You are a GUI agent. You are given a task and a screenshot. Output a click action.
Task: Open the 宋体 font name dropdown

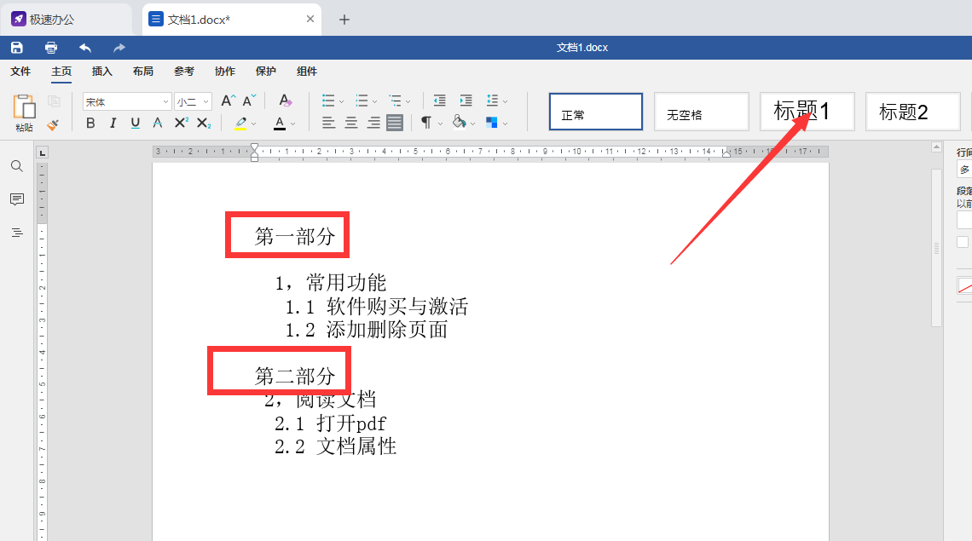coord(165,101)
